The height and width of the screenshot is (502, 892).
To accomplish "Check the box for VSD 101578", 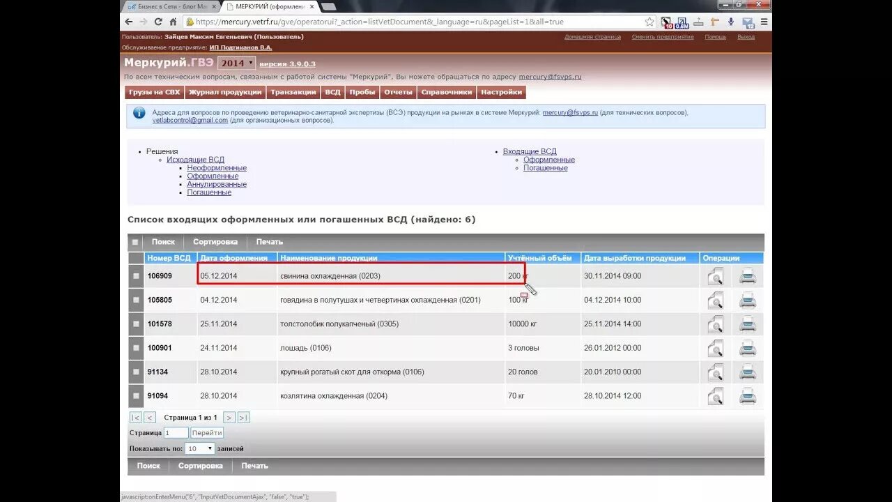I will 137,324.
